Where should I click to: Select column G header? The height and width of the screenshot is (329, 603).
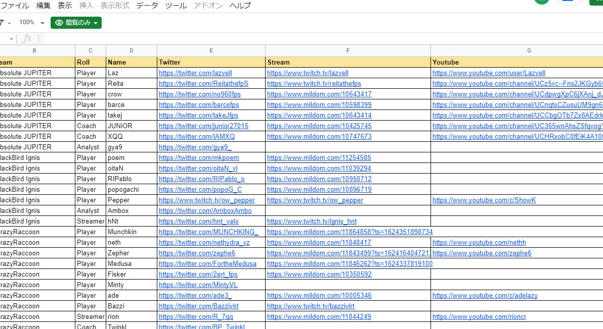pyautogui.click(x=517, y=50)
